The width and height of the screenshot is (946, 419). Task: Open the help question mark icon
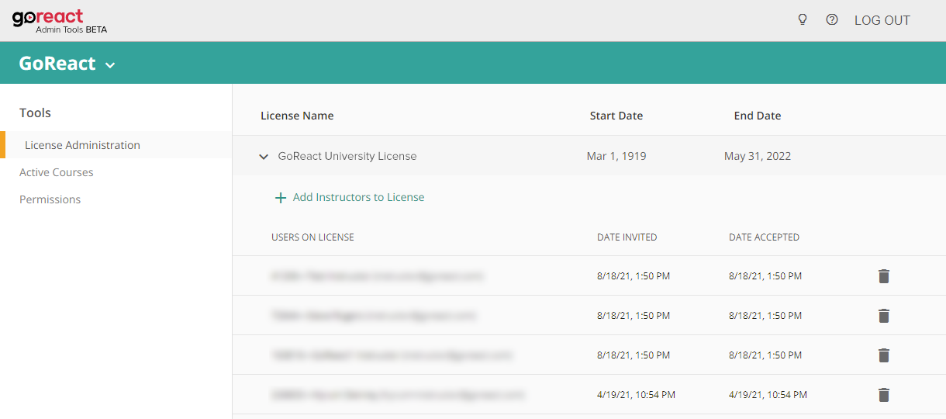(x=832, y=20)
